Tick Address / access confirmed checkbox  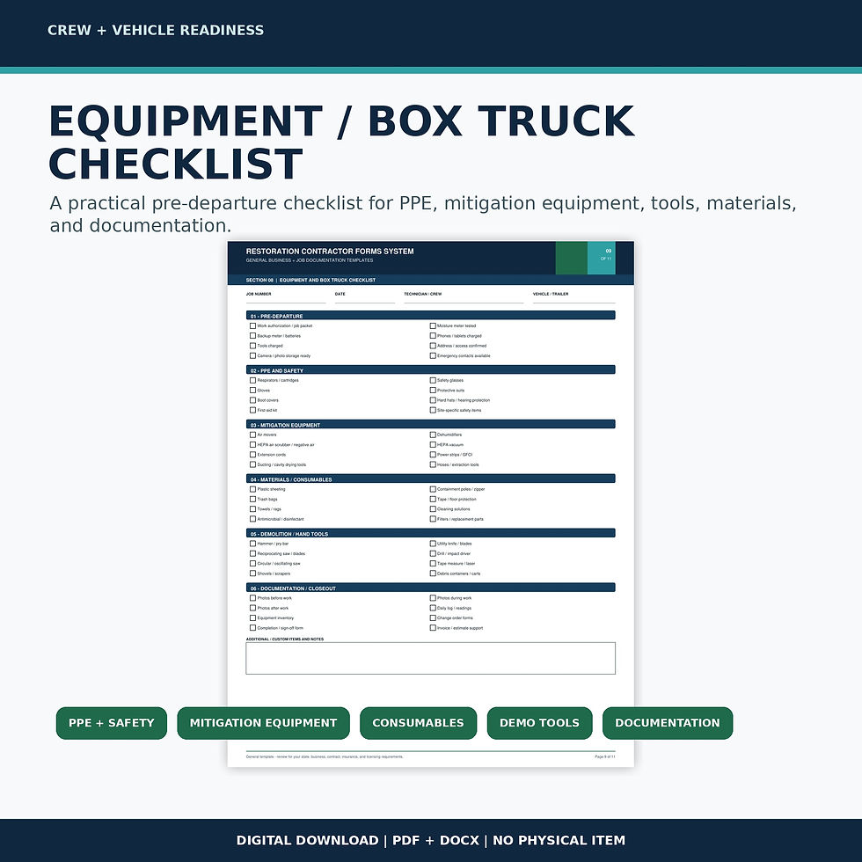click(433, 346)
